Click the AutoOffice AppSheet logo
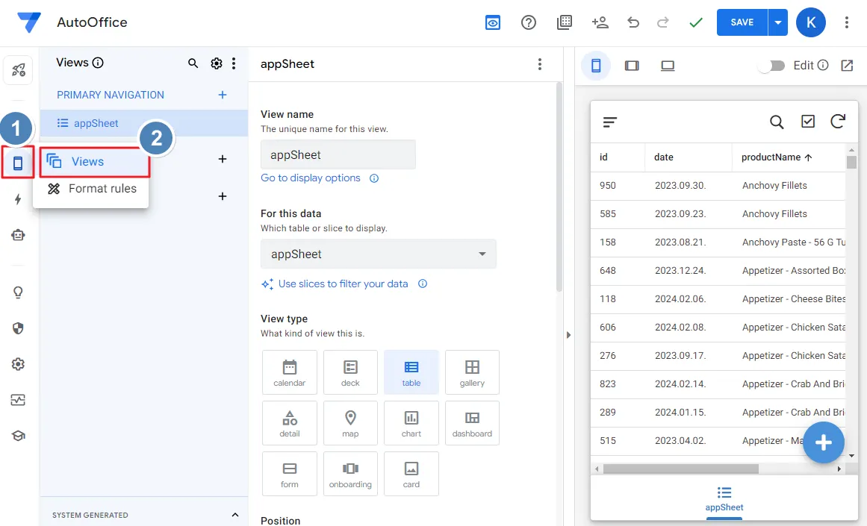This screenshot has width=867, height=526. click(29, 22)
